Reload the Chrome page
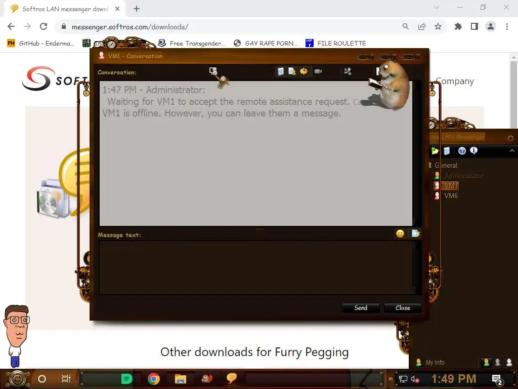Screen dimensions: 518x389 44,26
